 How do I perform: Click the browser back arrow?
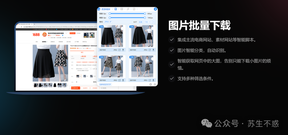click(17, 27)
